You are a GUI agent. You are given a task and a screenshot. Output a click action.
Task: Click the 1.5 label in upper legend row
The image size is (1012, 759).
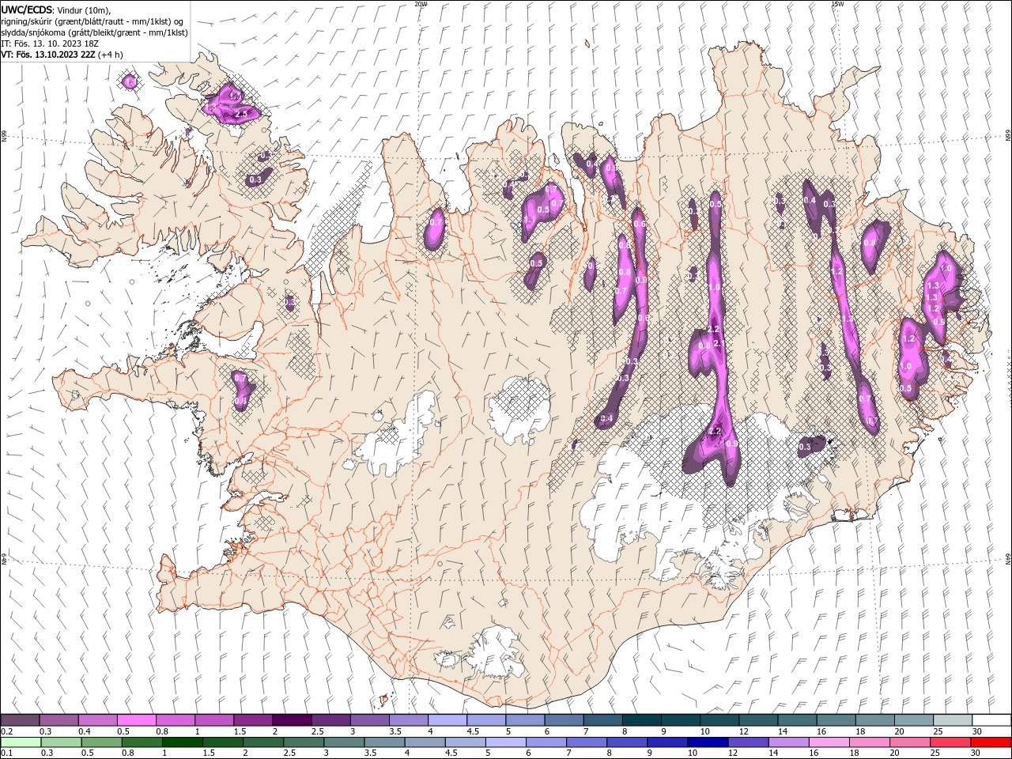[x=240, y=731]
